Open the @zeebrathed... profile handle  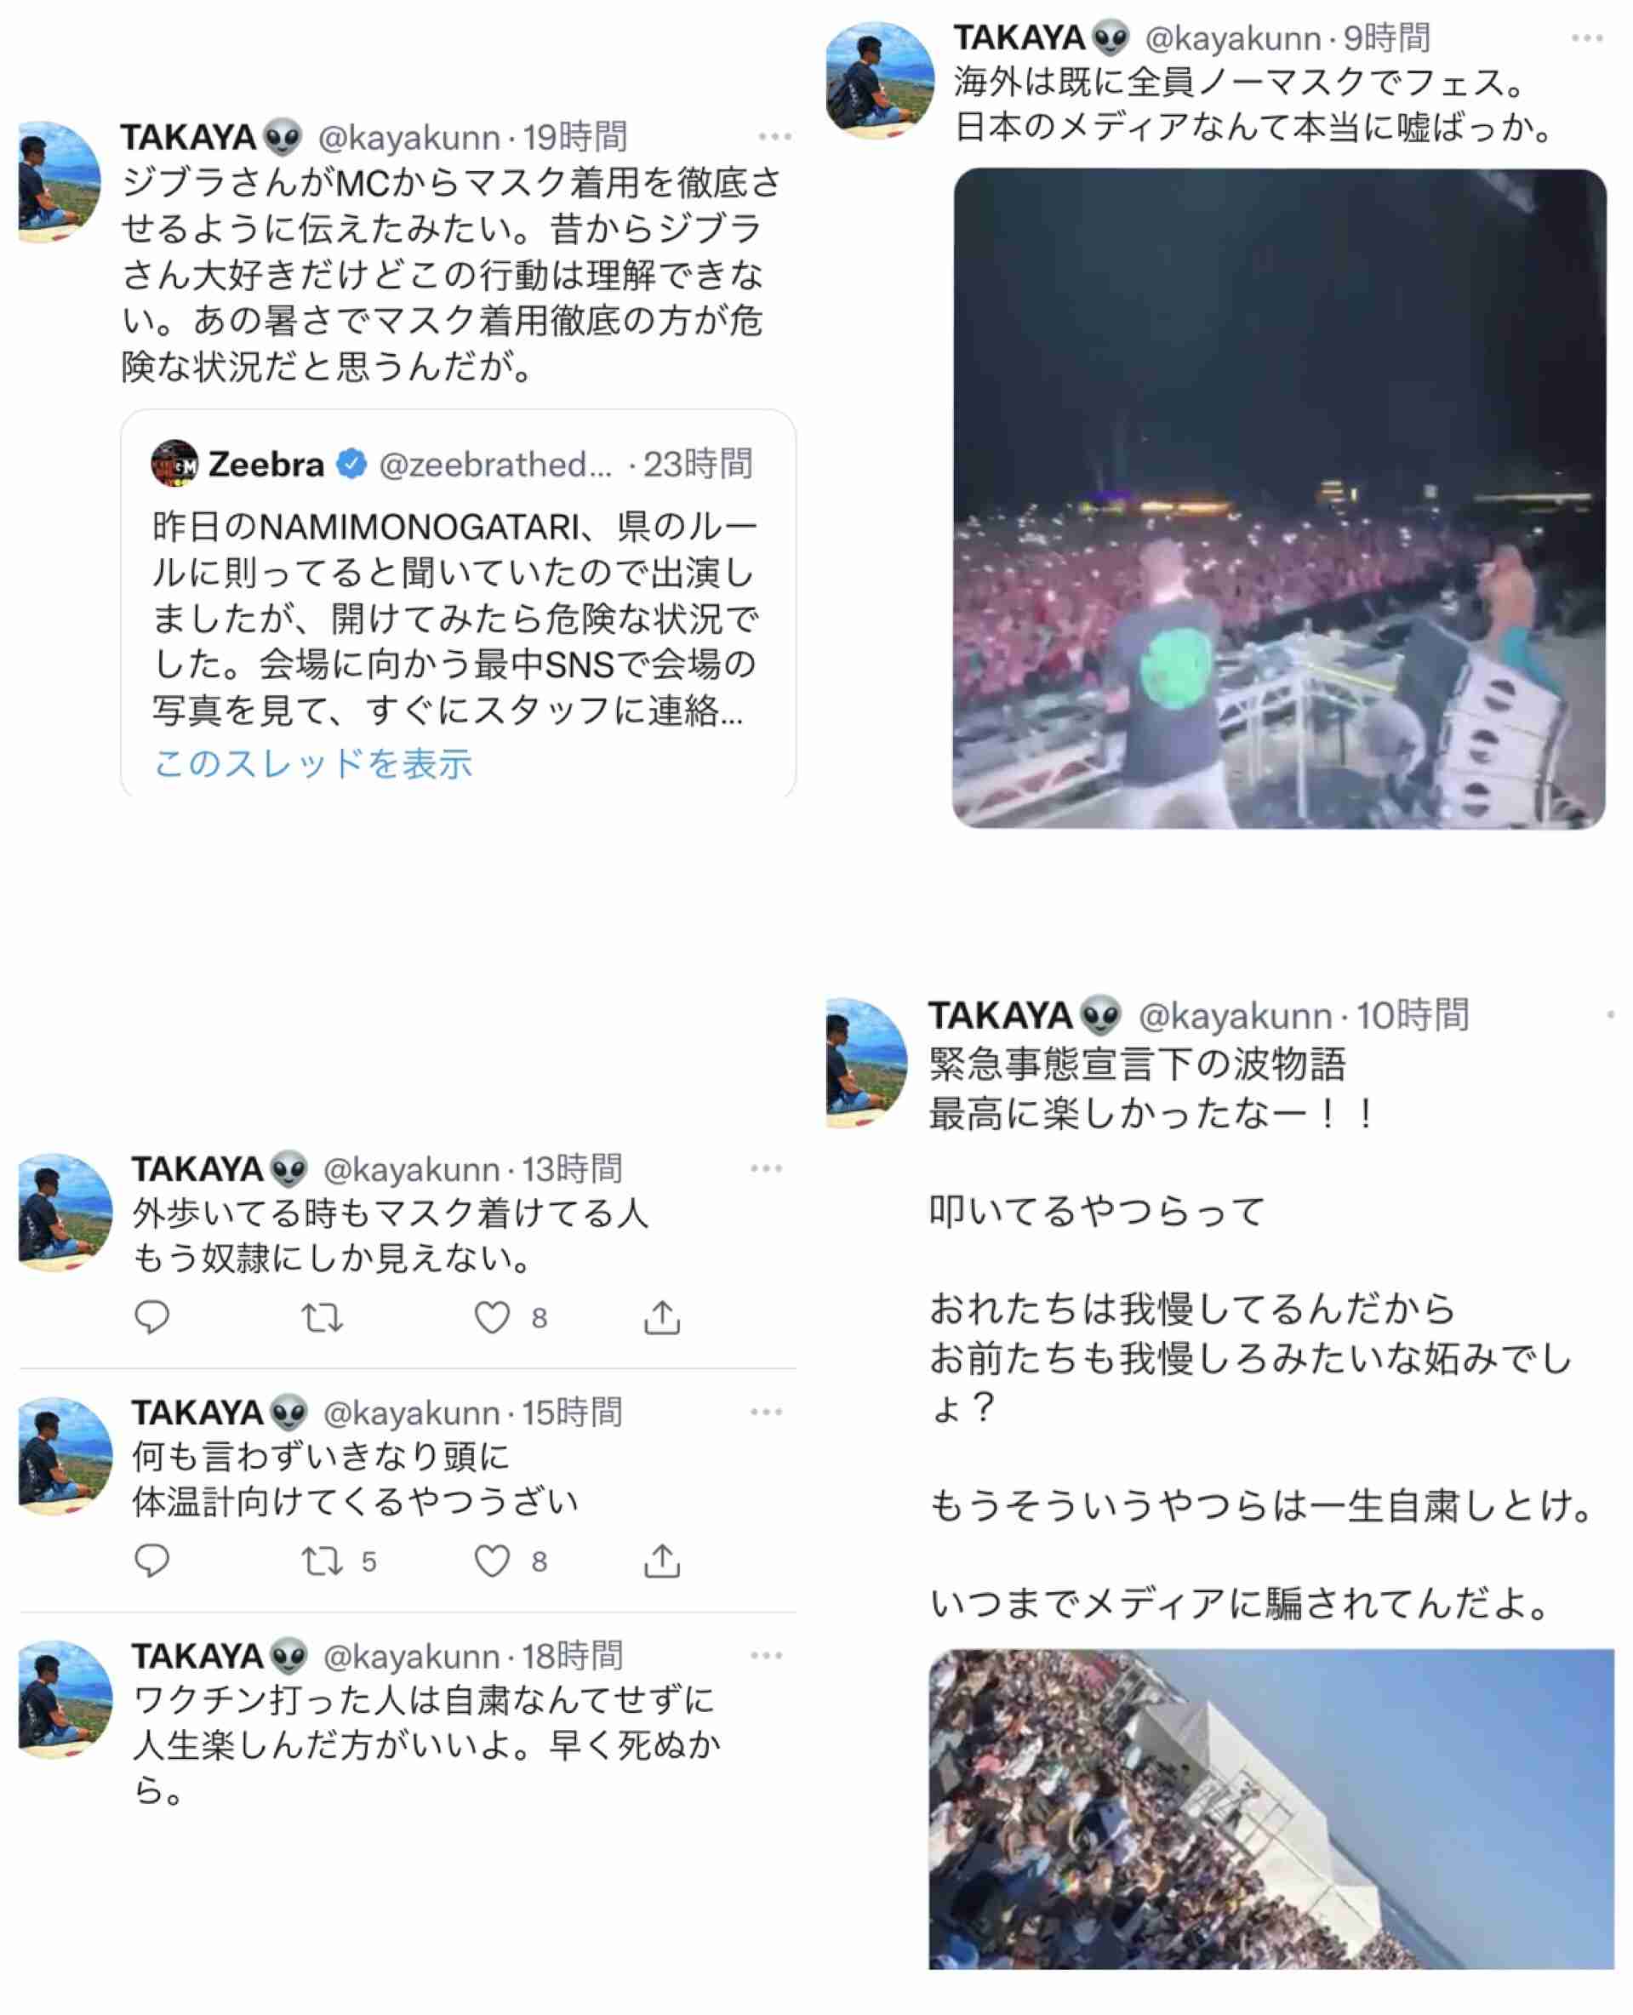496,465
